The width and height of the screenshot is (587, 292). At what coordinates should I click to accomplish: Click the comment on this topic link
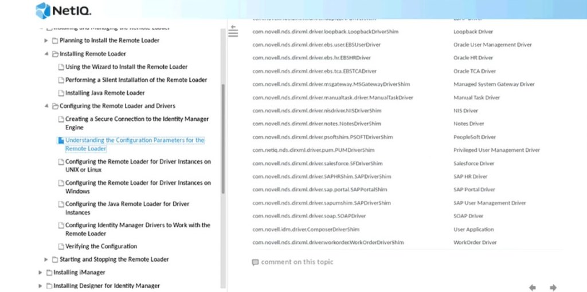click(x=297, y=262)
